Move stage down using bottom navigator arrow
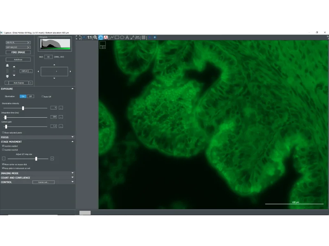329x246 pixels. coord(54,78)
